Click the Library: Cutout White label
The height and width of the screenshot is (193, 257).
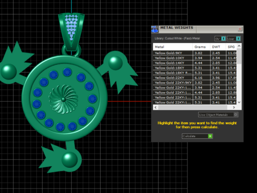click(x=177, y=39)
